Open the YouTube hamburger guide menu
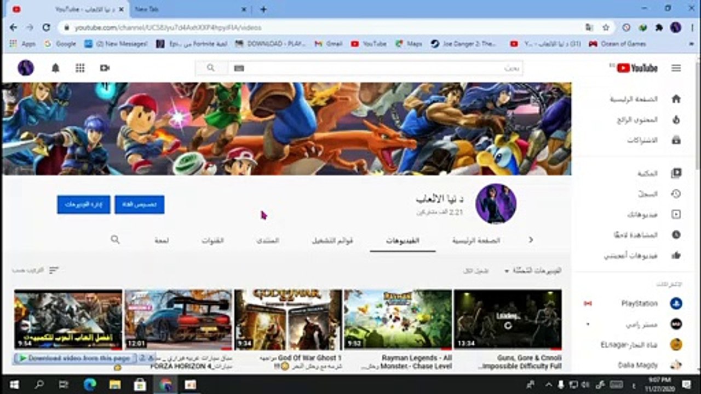This screenshot has width=701, height=394. 676,68
